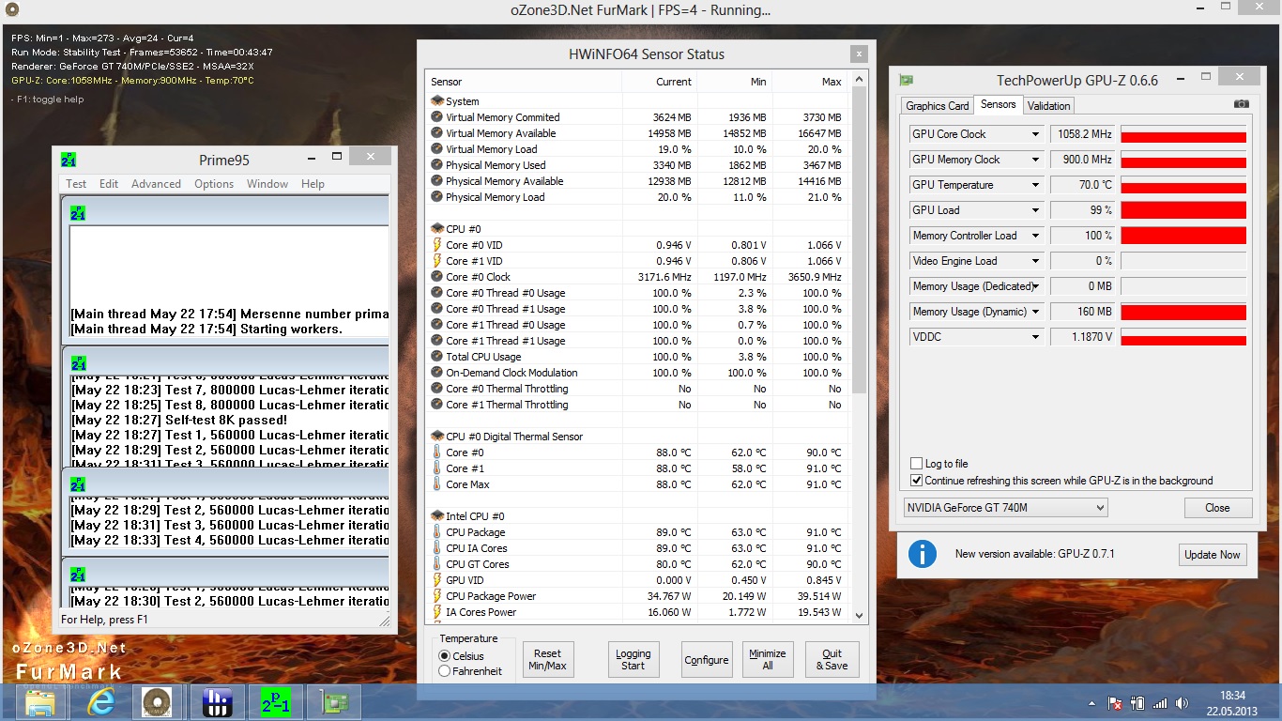Screen dimensions: 1282x721
Task: Switch to Prime95 via its taskbar icon
Action: [x=275, y=701]
